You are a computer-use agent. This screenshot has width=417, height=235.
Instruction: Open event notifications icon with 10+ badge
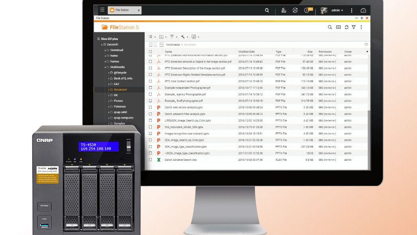(308, 10)
